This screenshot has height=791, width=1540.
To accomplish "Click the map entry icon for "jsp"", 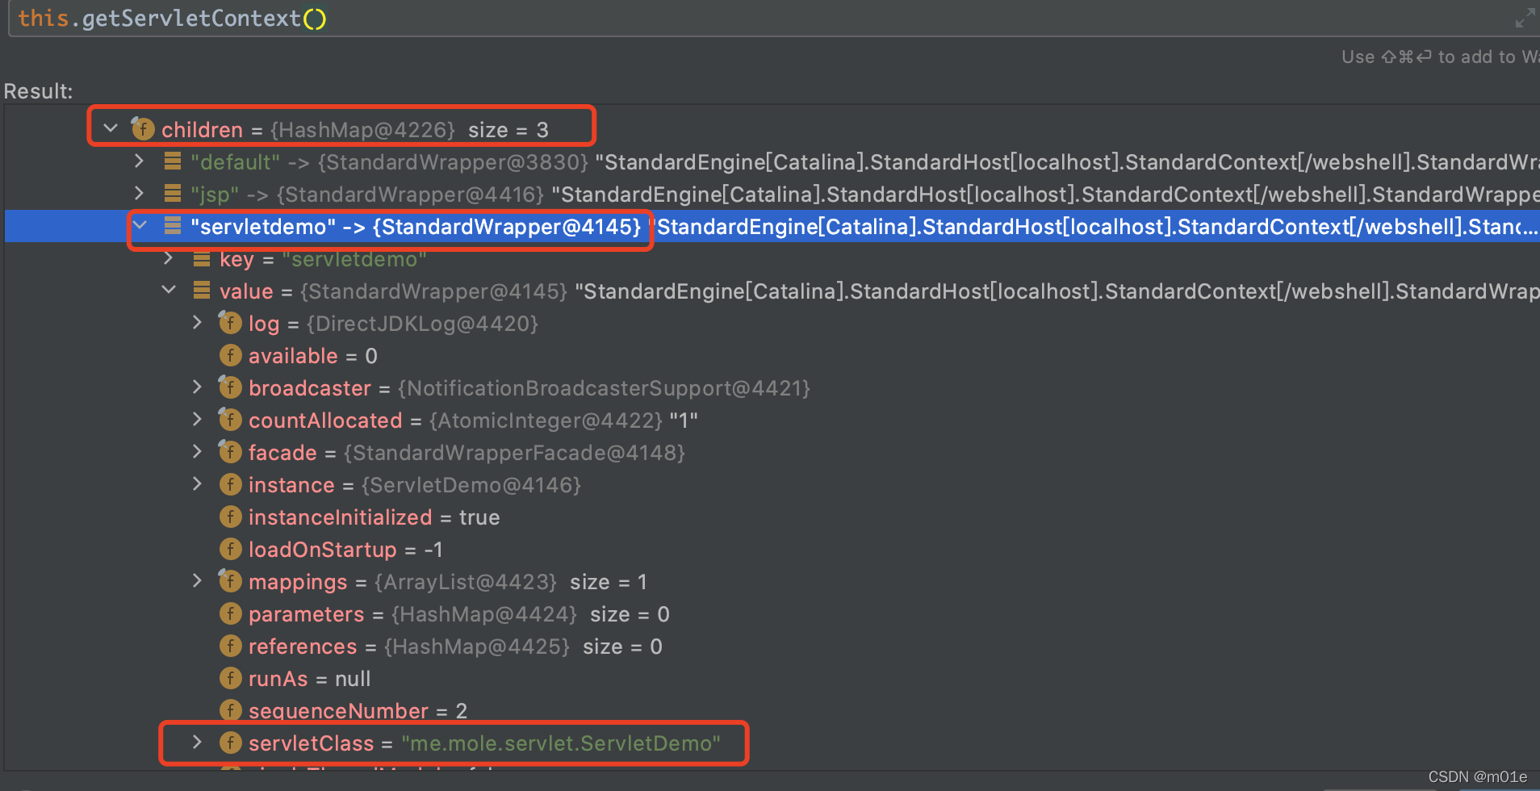I will pyautogui.click(x=172, y=194).
